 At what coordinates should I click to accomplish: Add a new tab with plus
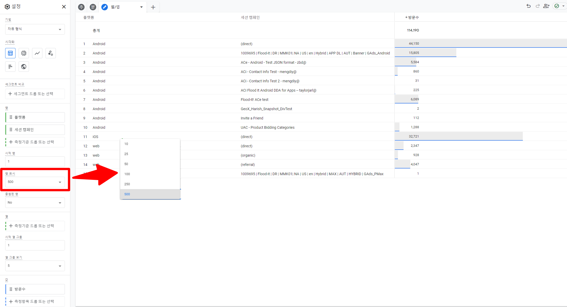(x=153, y=7)
